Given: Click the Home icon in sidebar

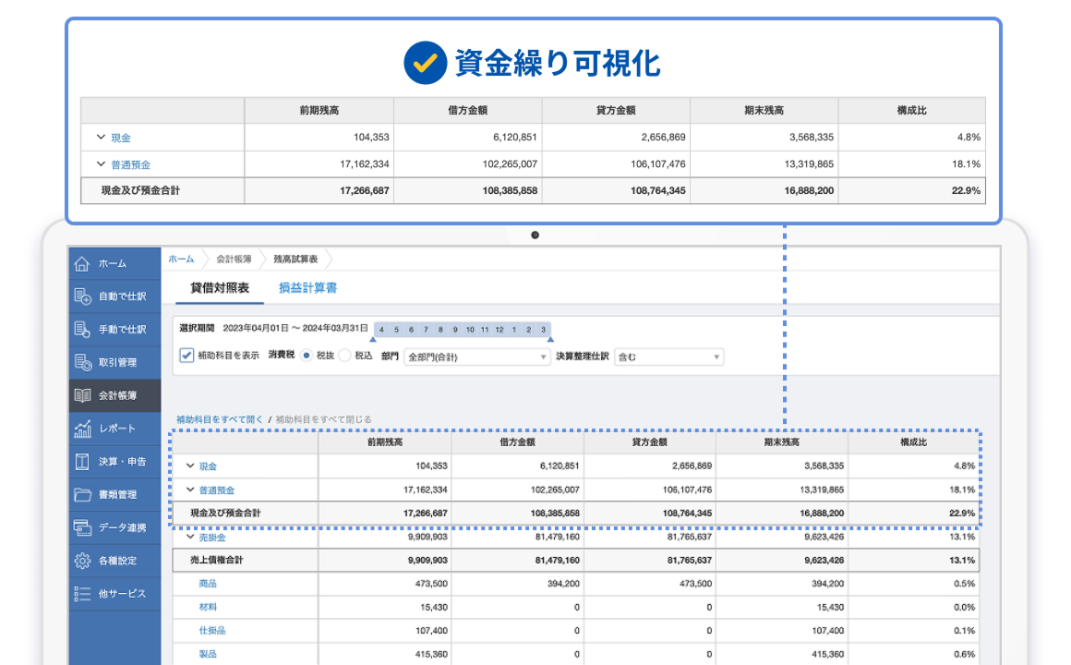Looking at the screenshot, I should point(83,263).
